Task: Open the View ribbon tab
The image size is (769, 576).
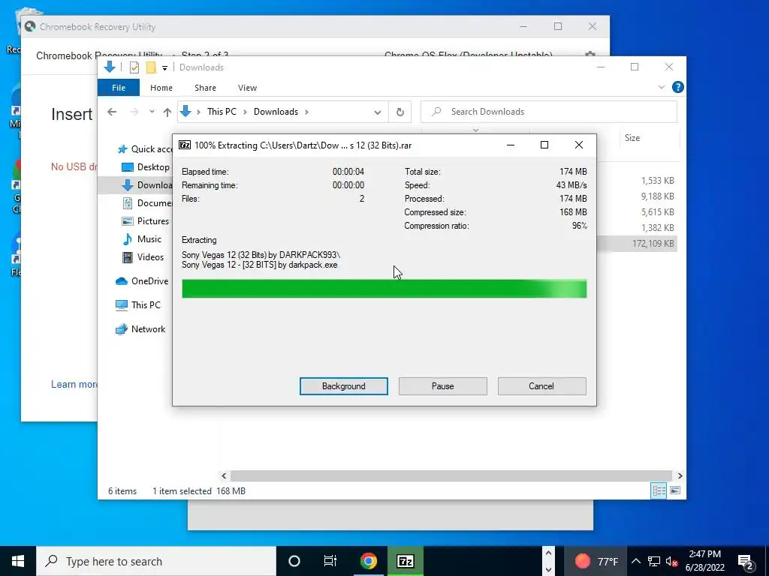Action: (x=247, y=88)
